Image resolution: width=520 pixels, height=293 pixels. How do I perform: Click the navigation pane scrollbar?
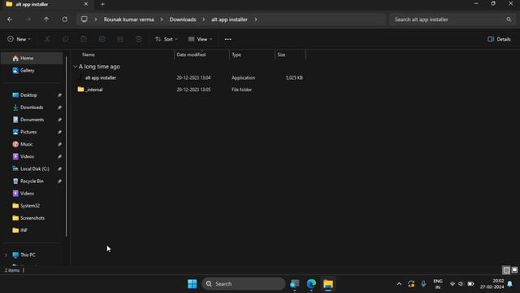tap(67, 146)
